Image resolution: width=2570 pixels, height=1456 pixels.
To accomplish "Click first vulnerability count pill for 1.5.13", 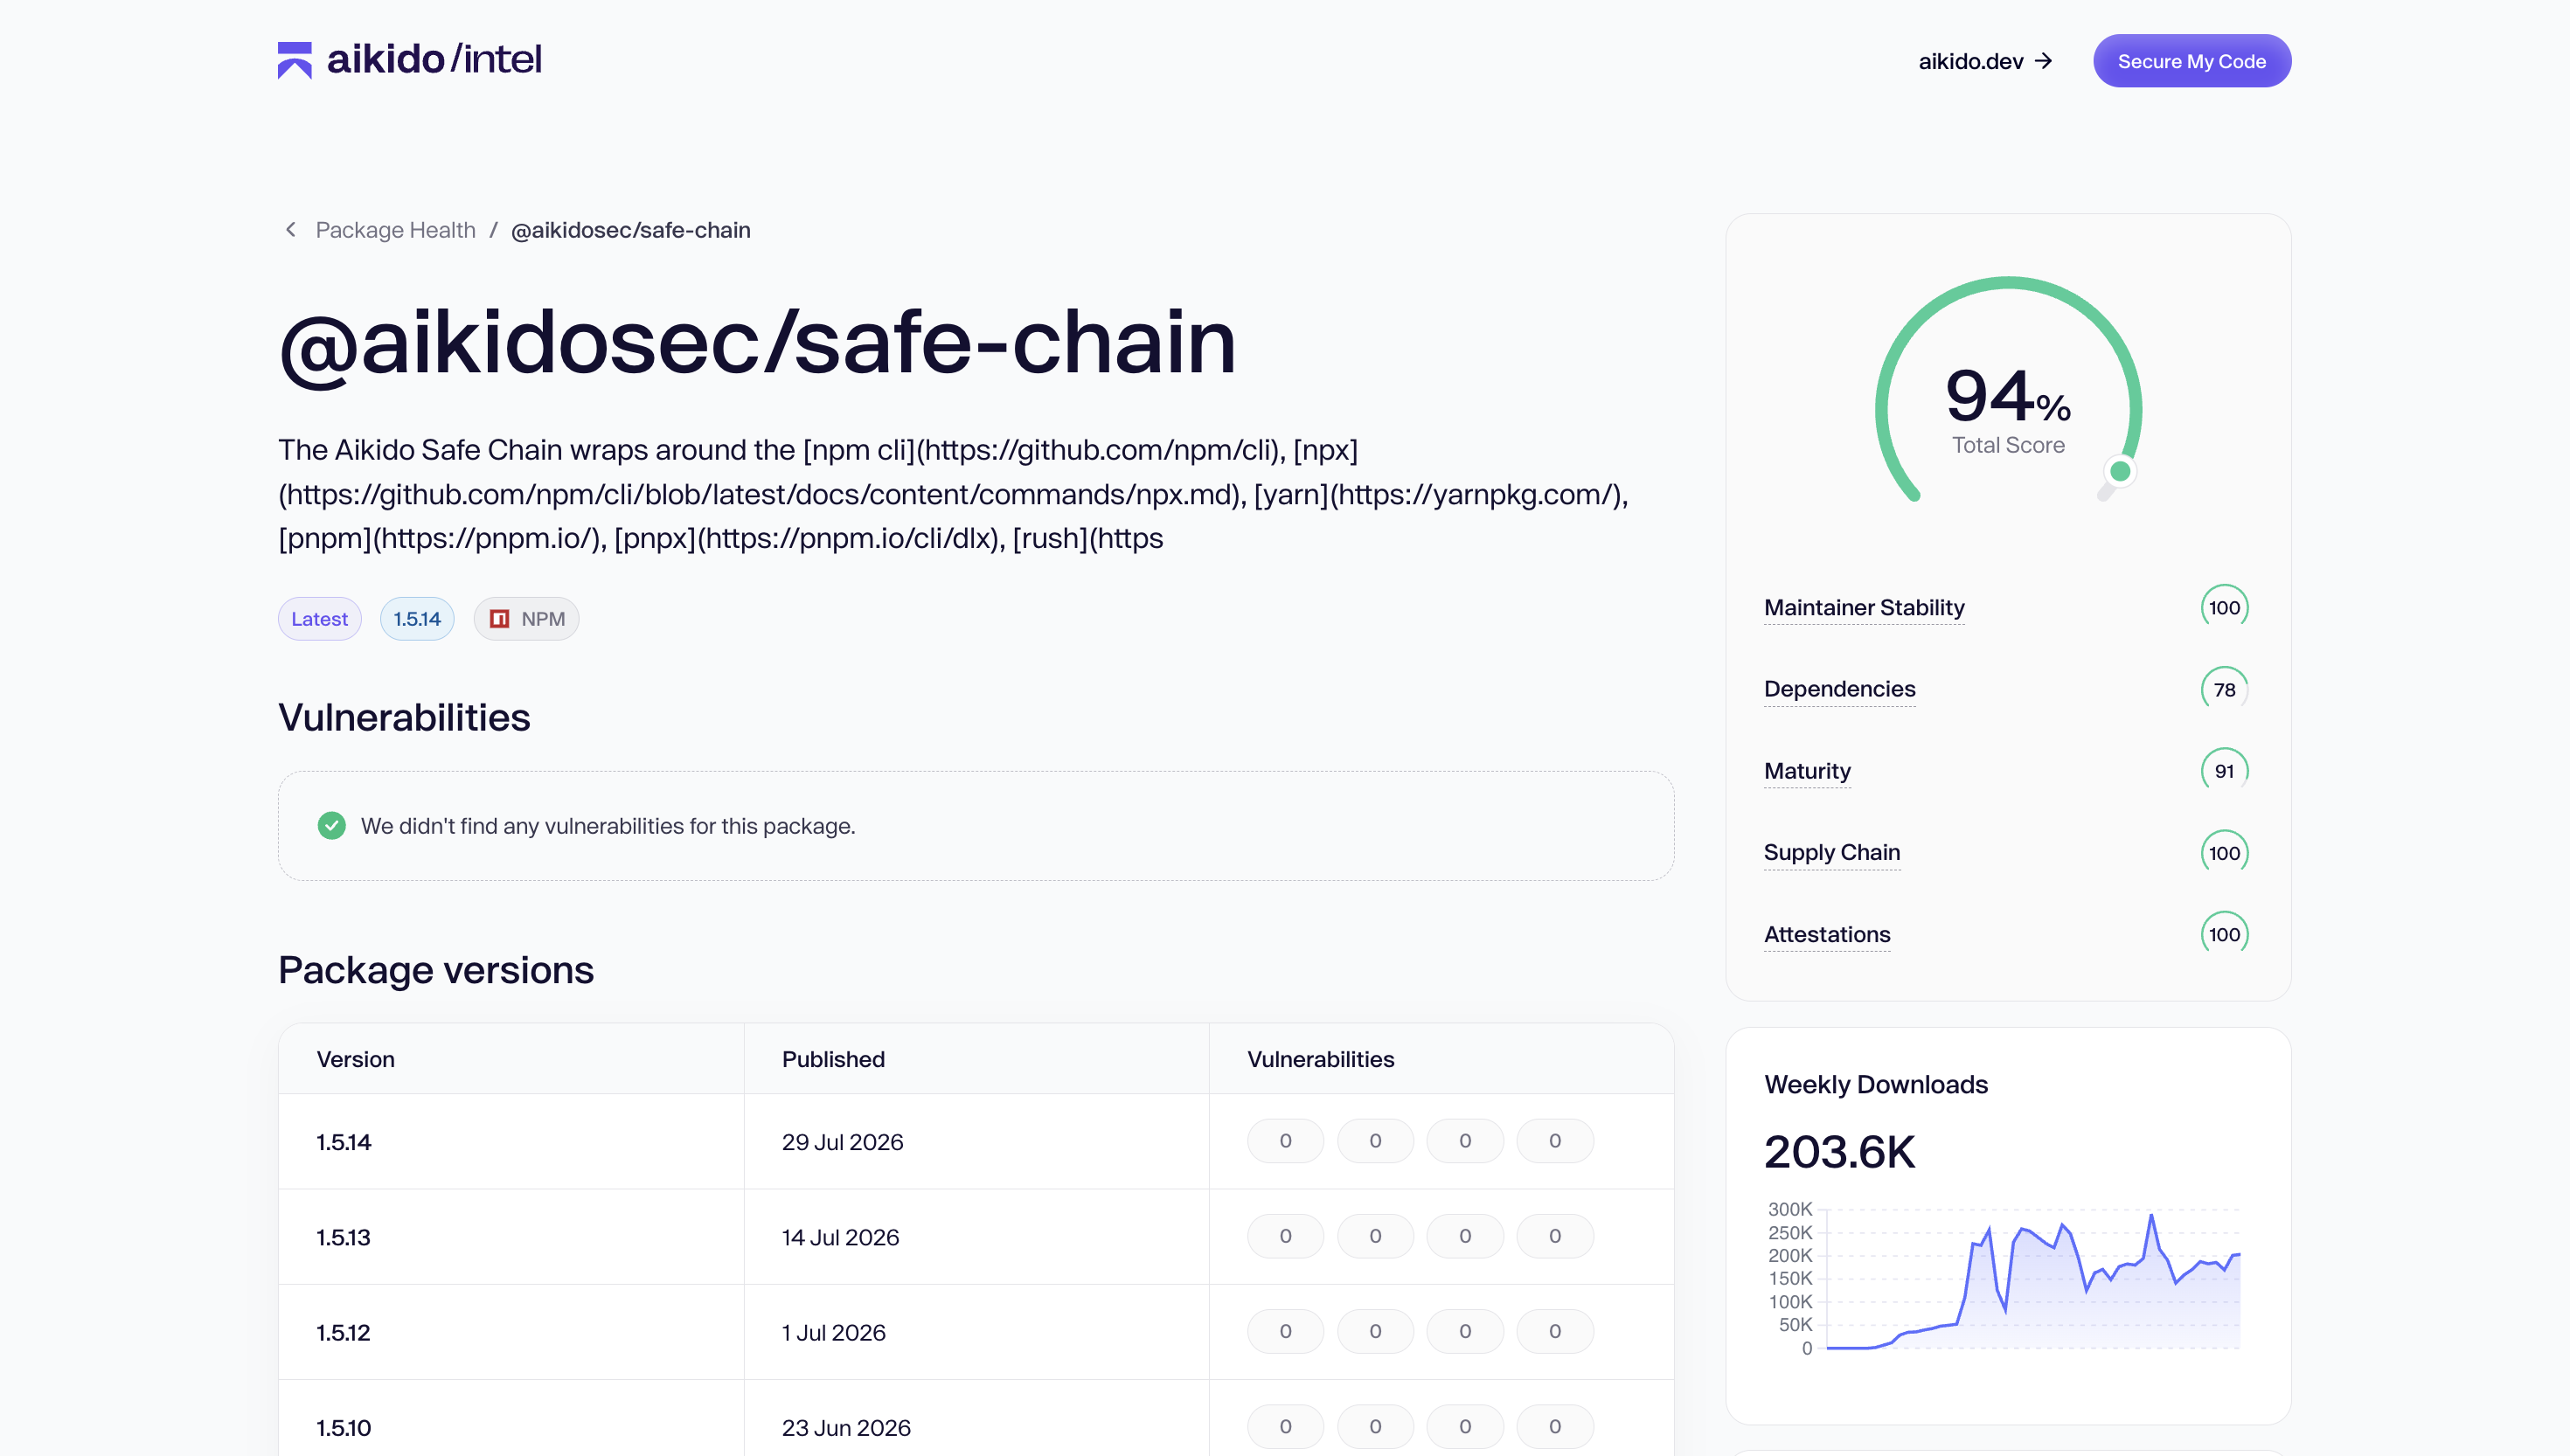I will (x=1285, y=1236).
